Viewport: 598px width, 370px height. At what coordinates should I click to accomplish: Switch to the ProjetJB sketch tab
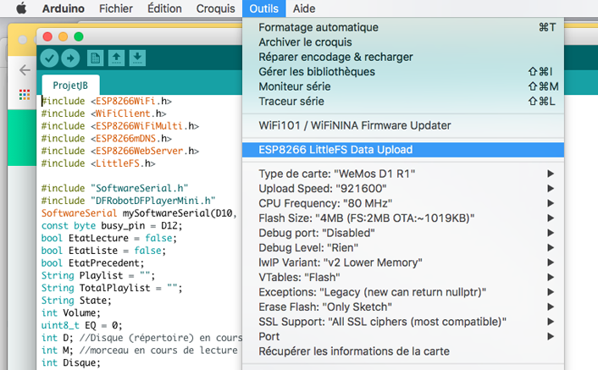70,86
